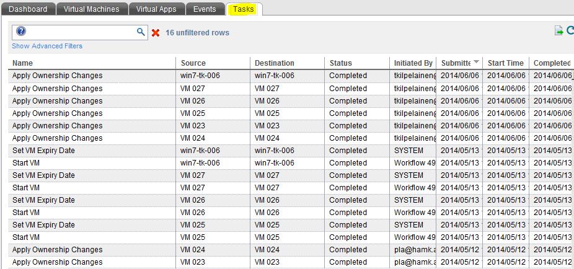Click the blue help question mark icon
This screenshot has width=574, height=269.
tap(21, 32)
